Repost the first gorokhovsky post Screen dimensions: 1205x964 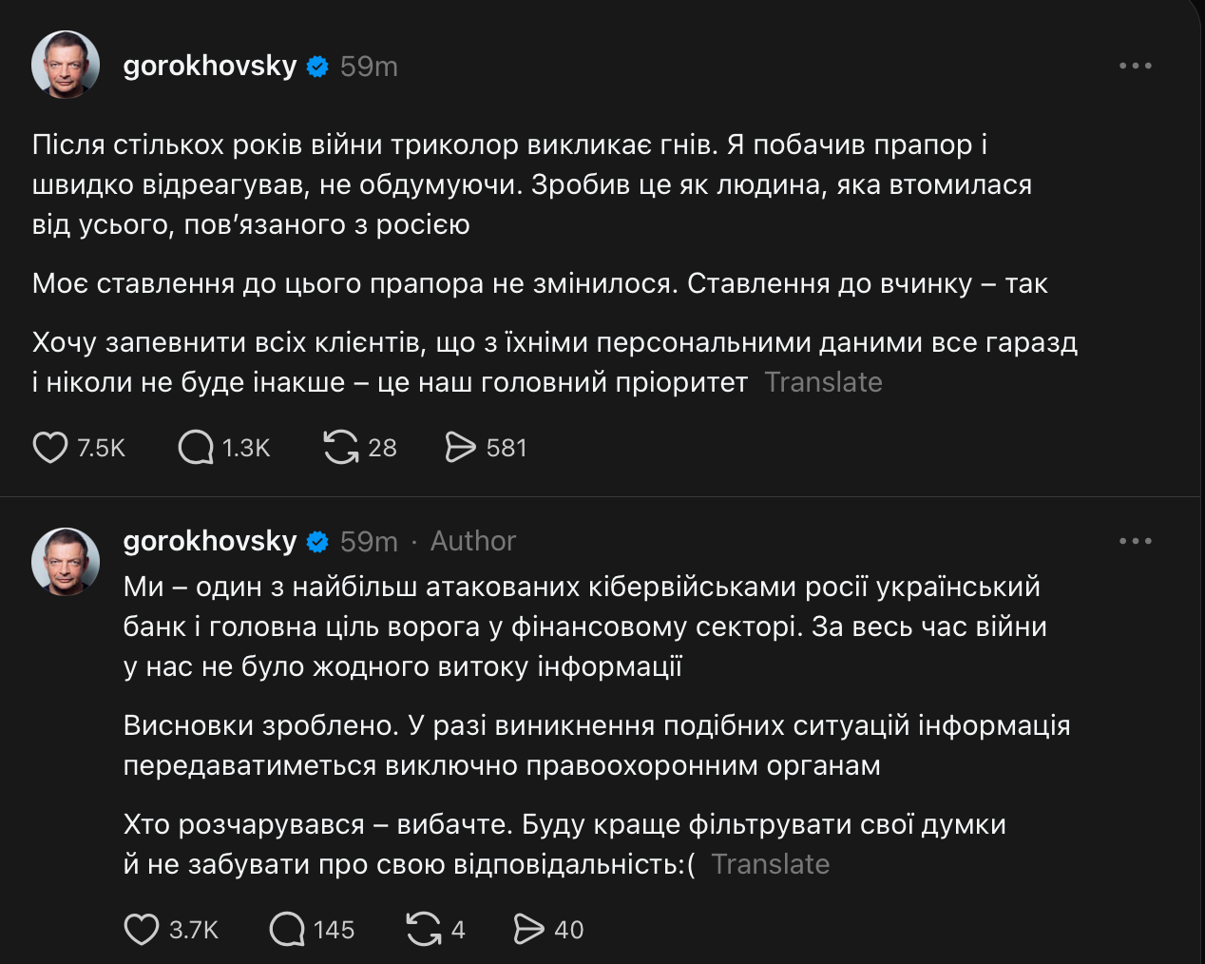pos(341,447)
